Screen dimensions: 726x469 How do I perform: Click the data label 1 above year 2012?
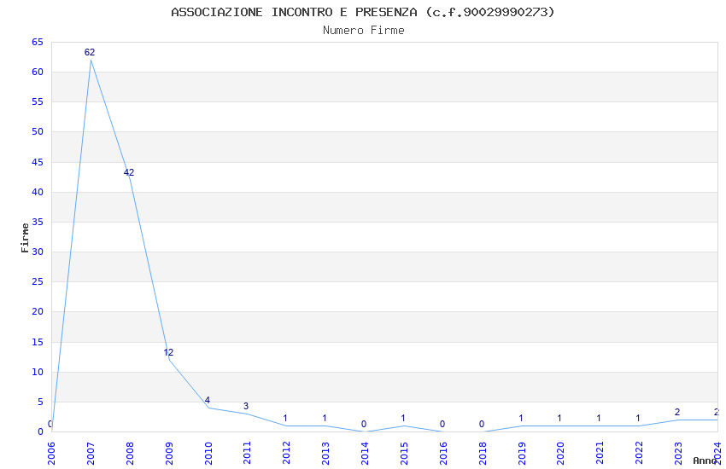[285, 418]
